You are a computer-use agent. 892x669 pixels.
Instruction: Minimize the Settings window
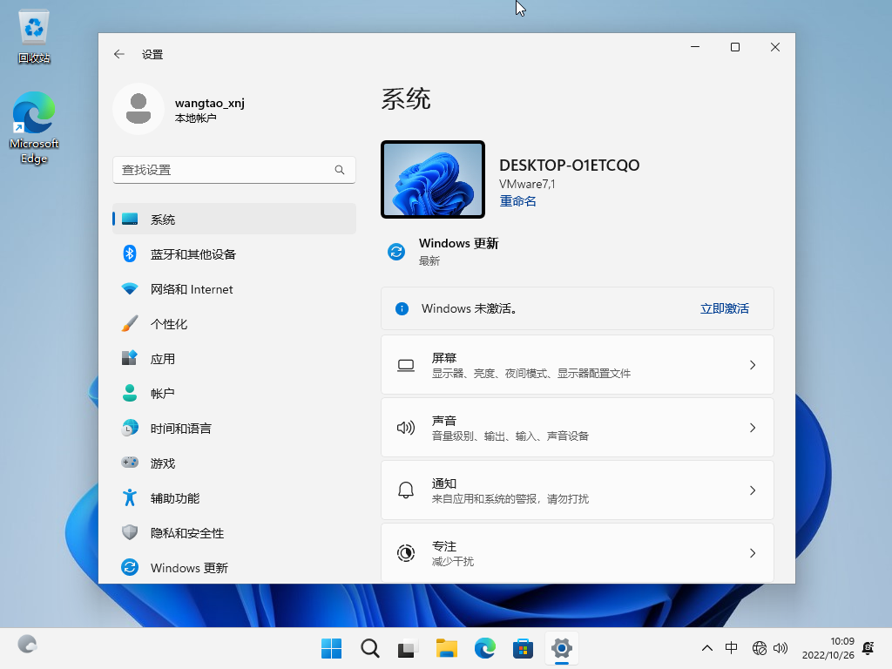point(695,47)
